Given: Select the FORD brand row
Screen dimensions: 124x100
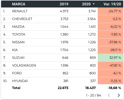Looking at the screenshot, I should pyautogui.click(x=62, y=73).
